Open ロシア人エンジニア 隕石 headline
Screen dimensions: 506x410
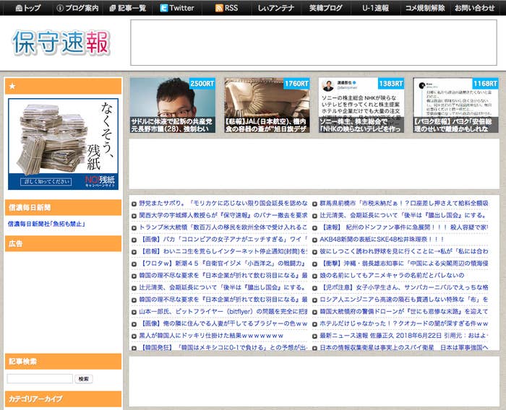point(403,300)
